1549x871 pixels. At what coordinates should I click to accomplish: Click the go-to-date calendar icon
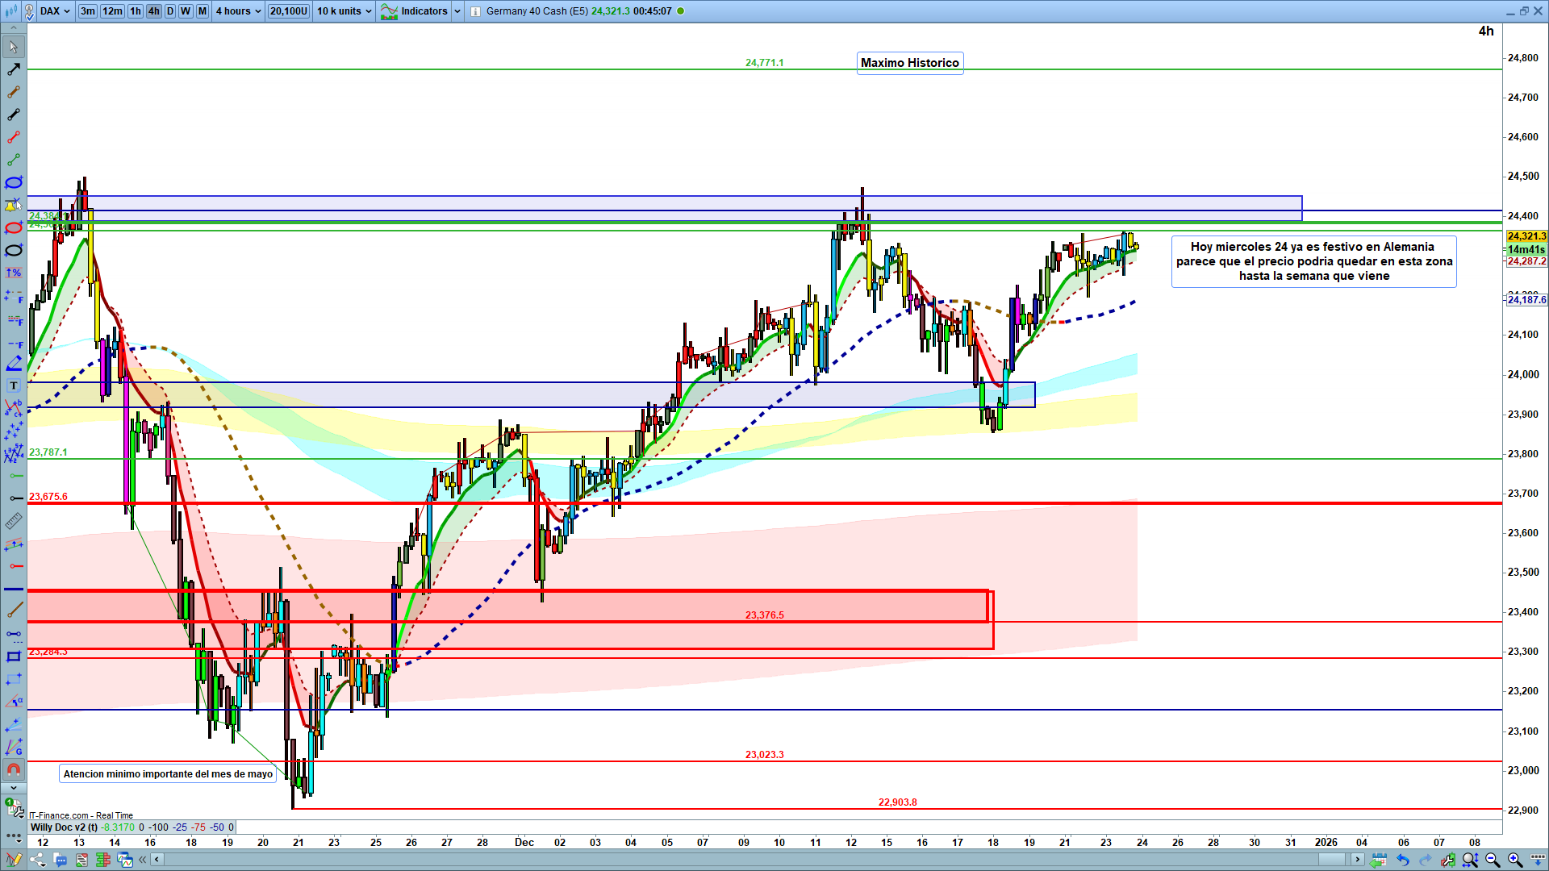1379,860
